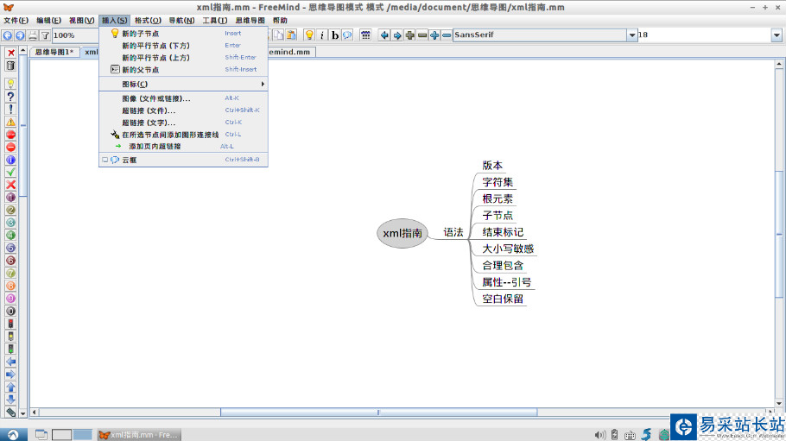Select the red stop sign icon
This screenshot has width=786, height=441.
10,135
